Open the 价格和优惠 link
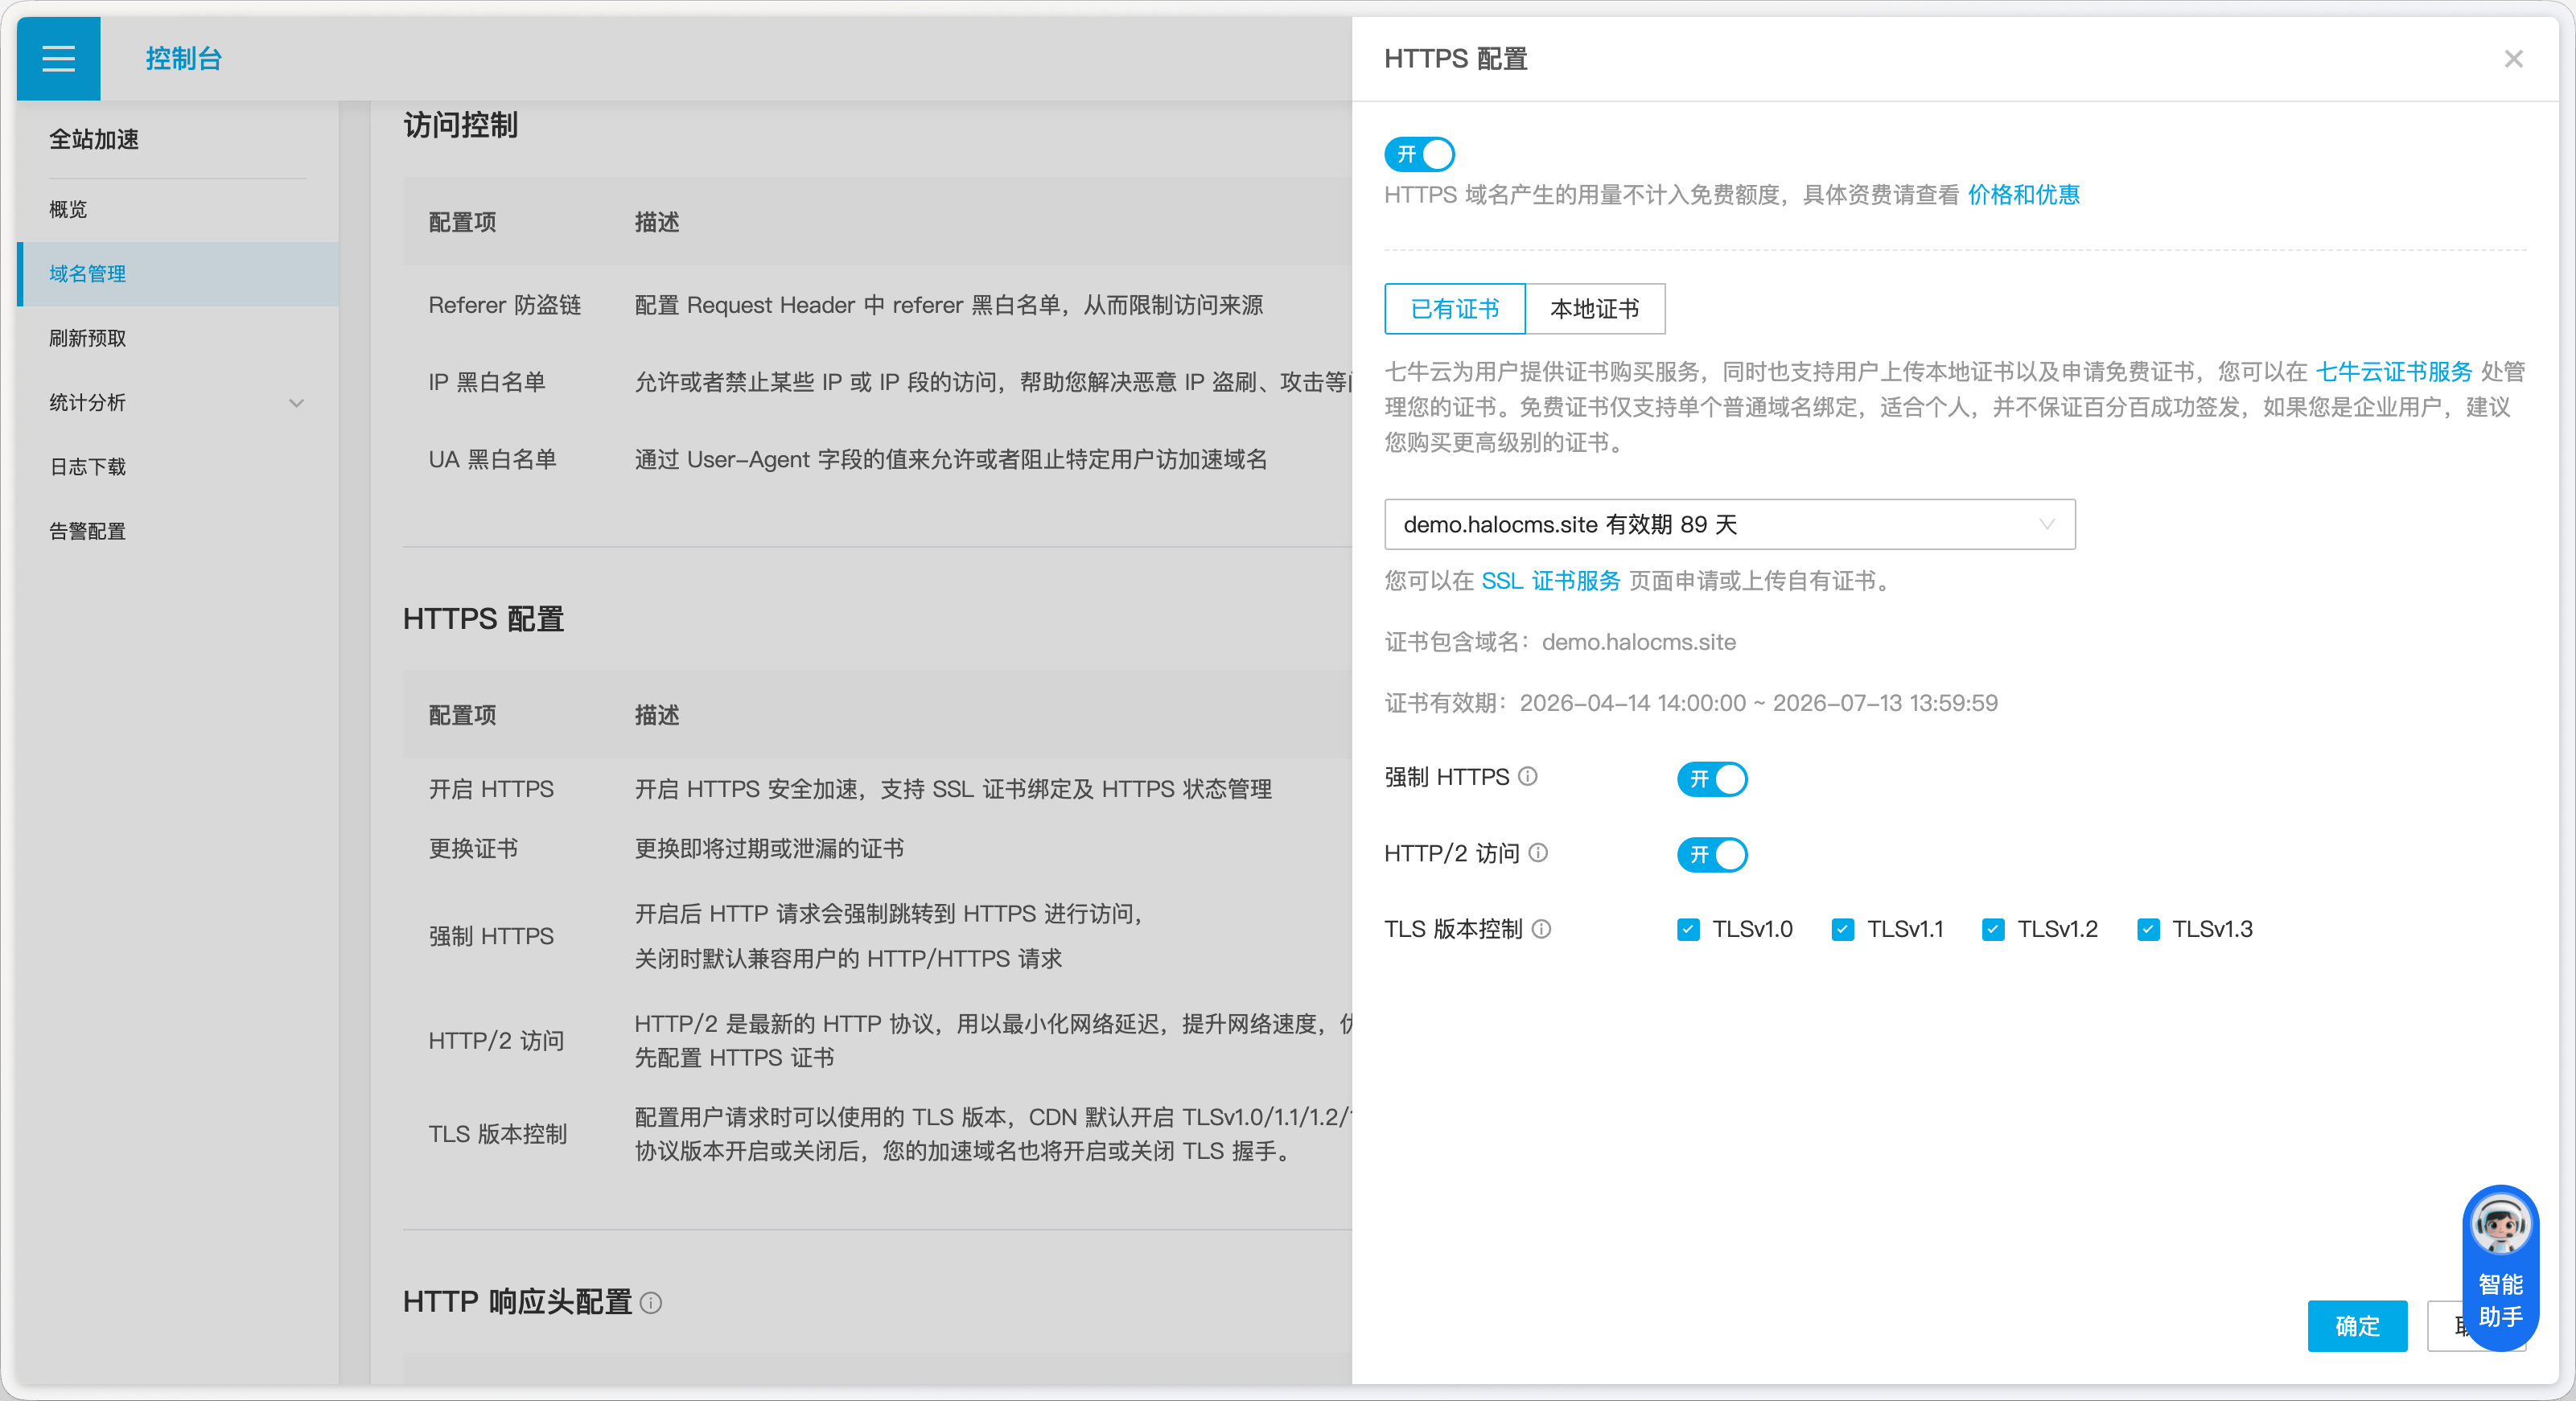2576x1401 pixels. coord(2023,195)
